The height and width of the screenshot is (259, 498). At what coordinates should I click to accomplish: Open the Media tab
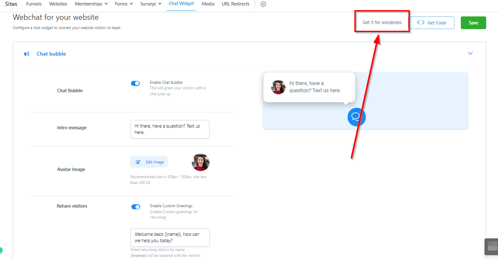point(208,4)
